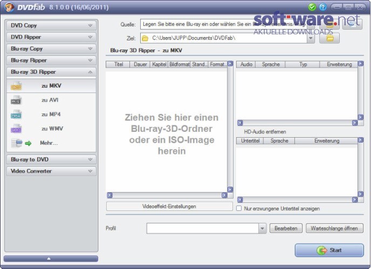Select zu MP4 ripper mode
Screen dimensions: 371x269
51,115
